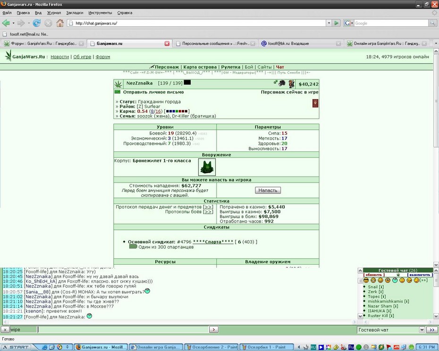Click the Напасть attack button
This screenshot has height=351, width=439.
268,190
